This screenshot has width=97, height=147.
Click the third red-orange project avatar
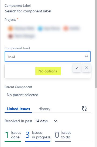(66, 28)
